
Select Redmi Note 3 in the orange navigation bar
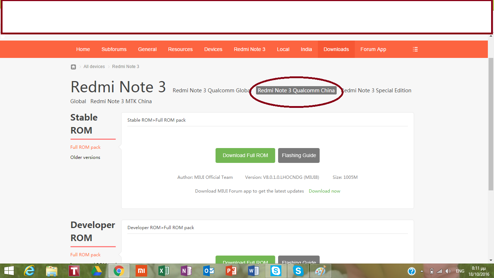pos(250,49)
